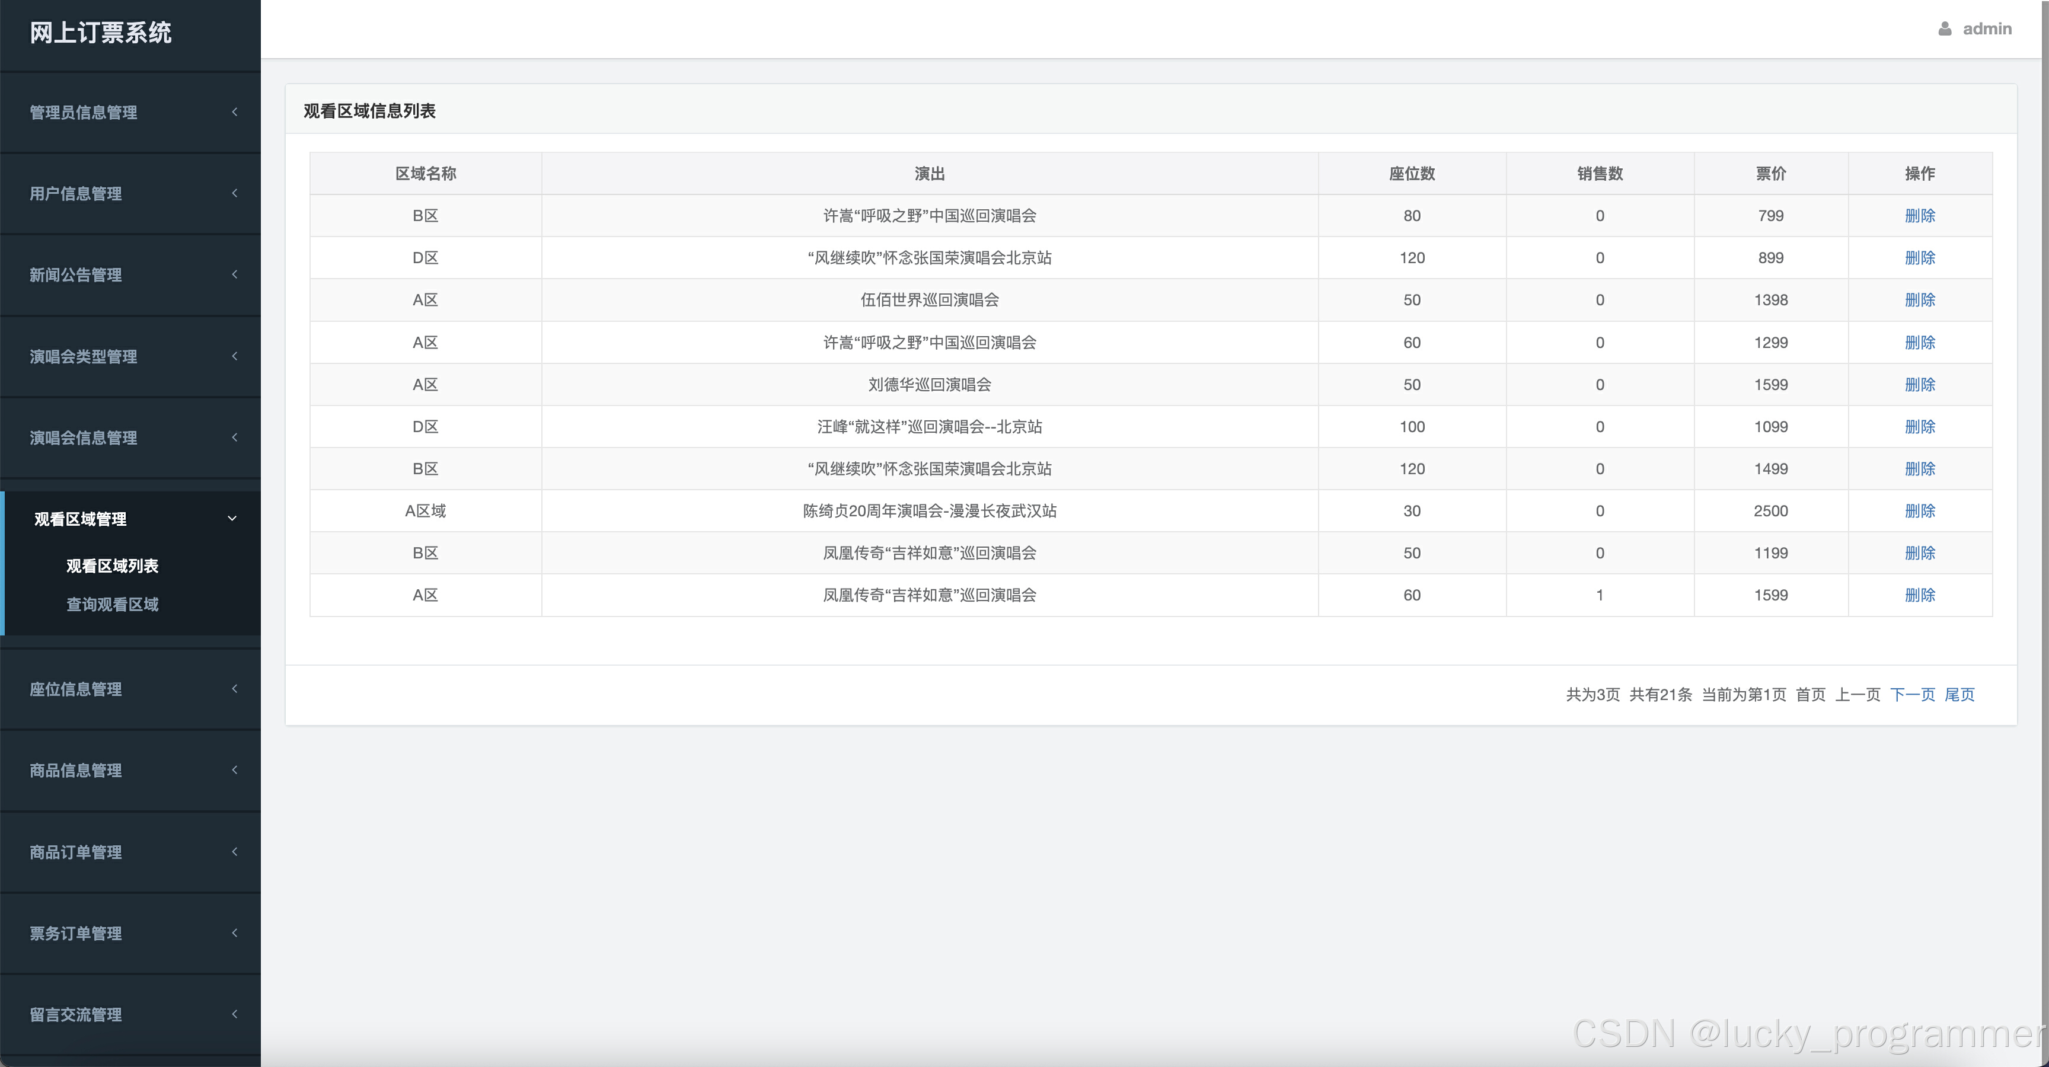Click the 网上订票系统 title logo
The image size is (2049, 1067).
click(x=100, y=33)
